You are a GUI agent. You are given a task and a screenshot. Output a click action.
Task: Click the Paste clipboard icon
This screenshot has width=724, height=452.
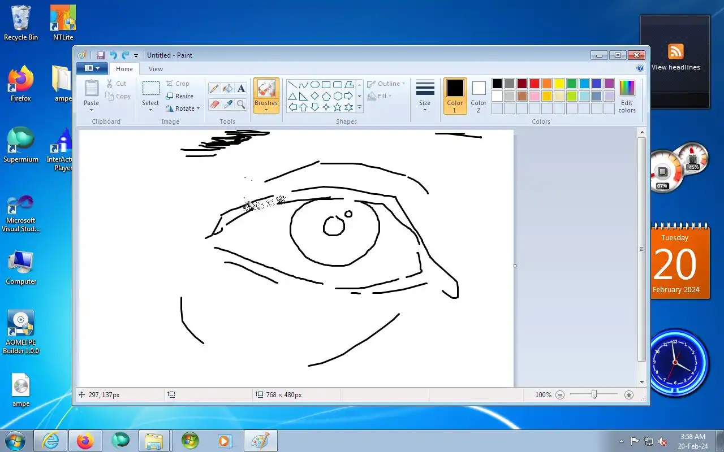pos(91,88)
